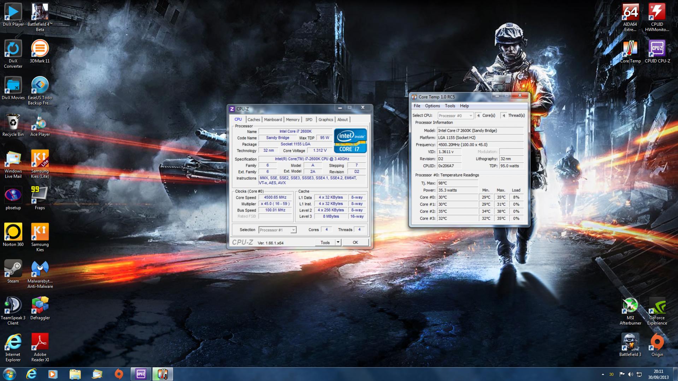Open the Options menu in Core Temp
This screenshot has height=381, width=678.
click(x=432, y=106)
